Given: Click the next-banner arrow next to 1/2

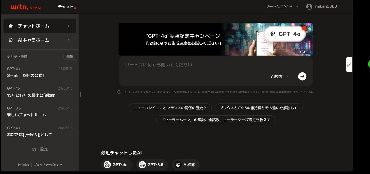Looking at the screenshot, I should click(306, 52).
